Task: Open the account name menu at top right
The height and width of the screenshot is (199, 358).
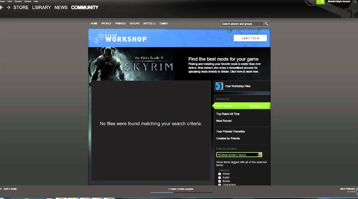Action: (x=339, y=2)
